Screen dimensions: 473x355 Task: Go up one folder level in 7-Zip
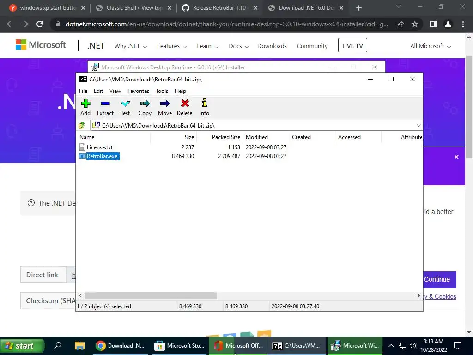[x=82, y=125]
